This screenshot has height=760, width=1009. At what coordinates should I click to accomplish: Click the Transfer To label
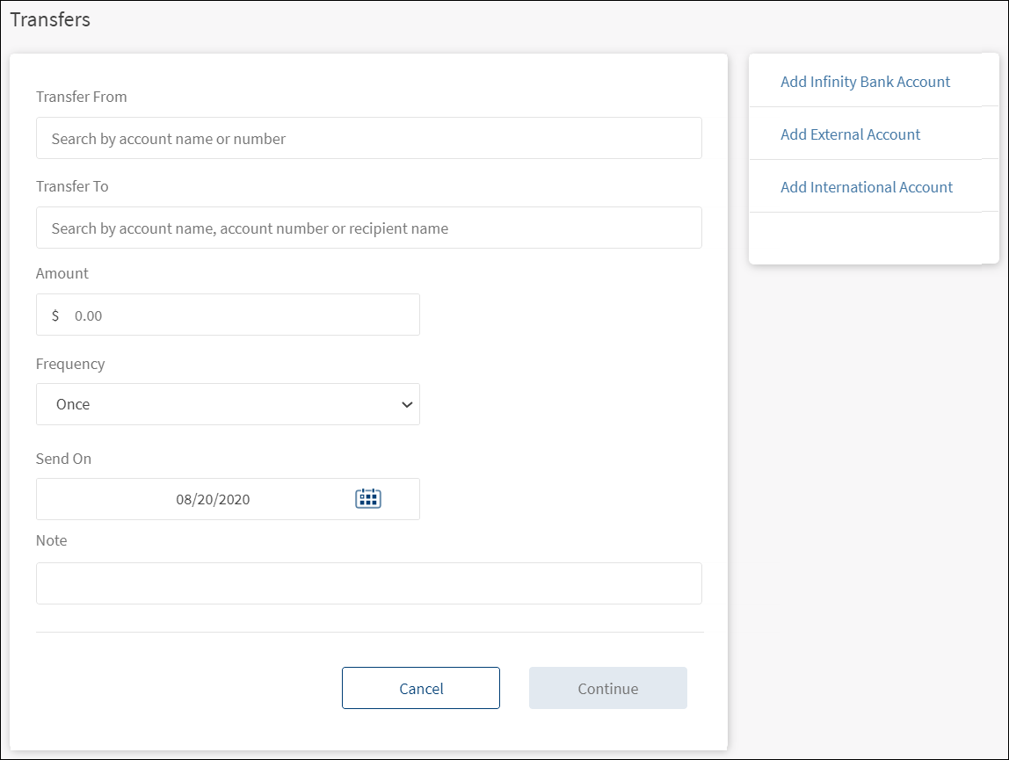(x=72, y=186)
